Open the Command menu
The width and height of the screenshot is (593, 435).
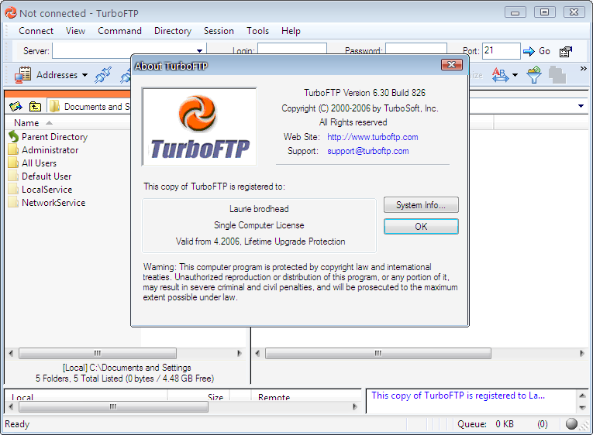coord(119,31)
